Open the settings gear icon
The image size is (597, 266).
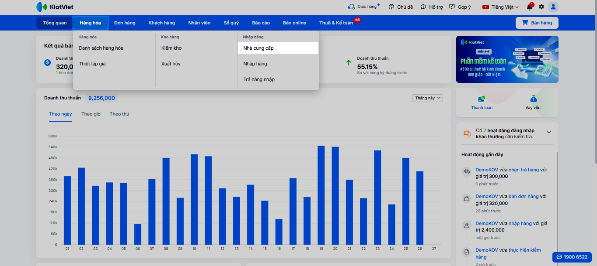[541, 7]
